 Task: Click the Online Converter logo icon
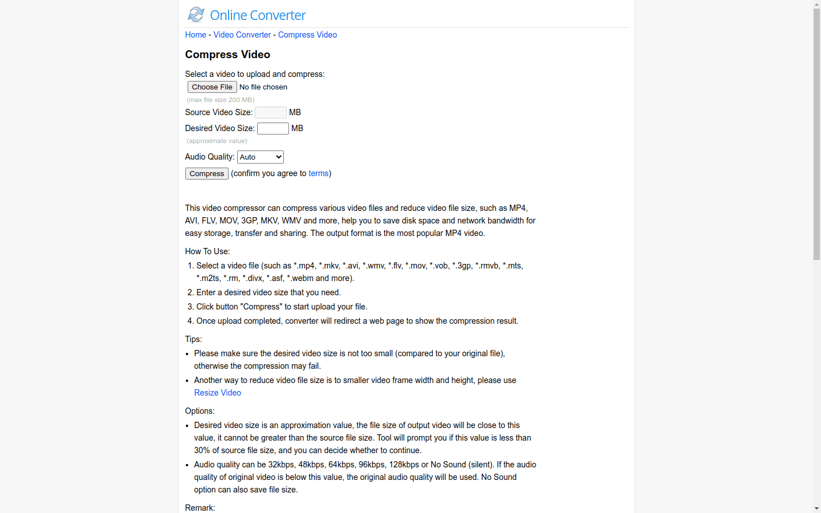click(196, 14)
